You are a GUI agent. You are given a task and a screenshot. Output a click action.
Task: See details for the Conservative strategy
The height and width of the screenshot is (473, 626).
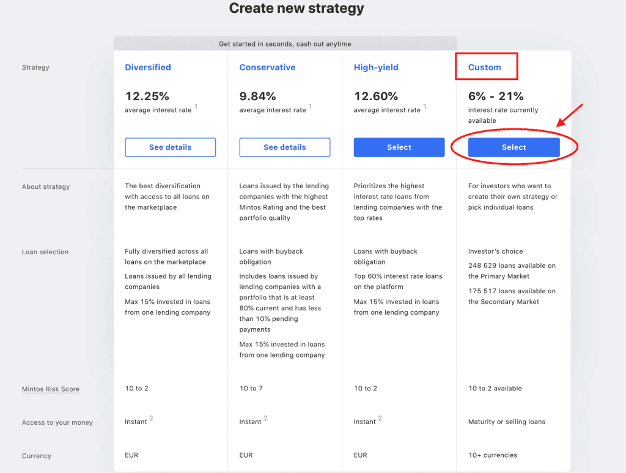[285, 147]
